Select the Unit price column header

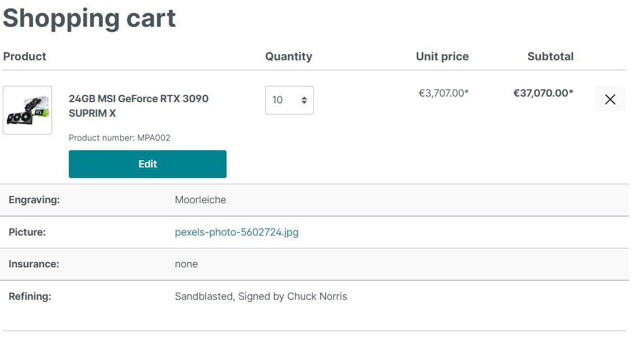[442, 56]
